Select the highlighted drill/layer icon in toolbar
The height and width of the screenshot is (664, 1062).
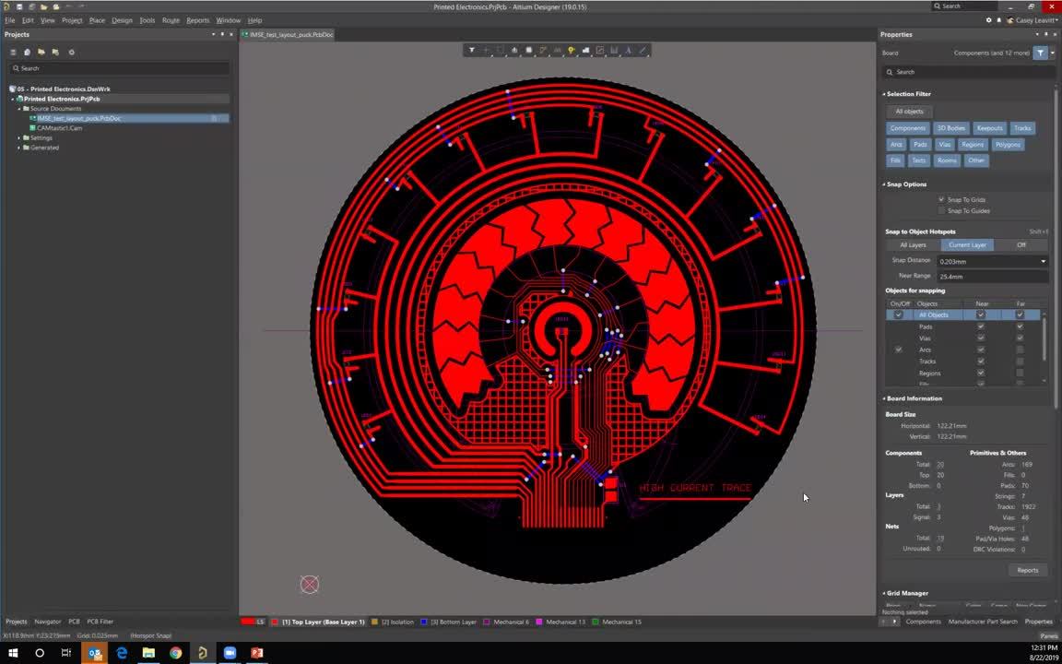(571, 51)
